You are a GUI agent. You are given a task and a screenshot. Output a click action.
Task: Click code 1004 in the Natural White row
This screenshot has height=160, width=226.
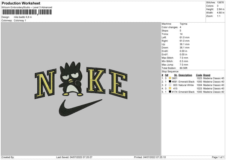tap(199, 85)
